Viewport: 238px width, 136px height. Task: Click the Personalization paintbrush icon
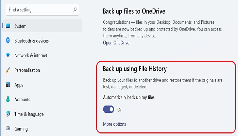(8, 70)
